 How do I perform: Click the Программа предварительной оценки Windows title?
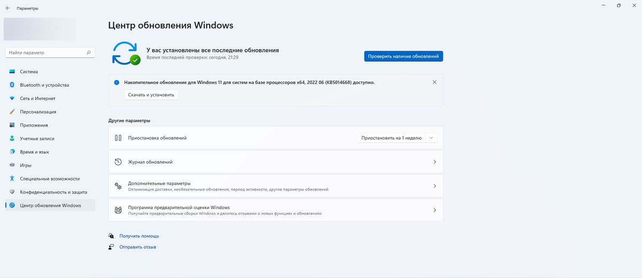179,207
